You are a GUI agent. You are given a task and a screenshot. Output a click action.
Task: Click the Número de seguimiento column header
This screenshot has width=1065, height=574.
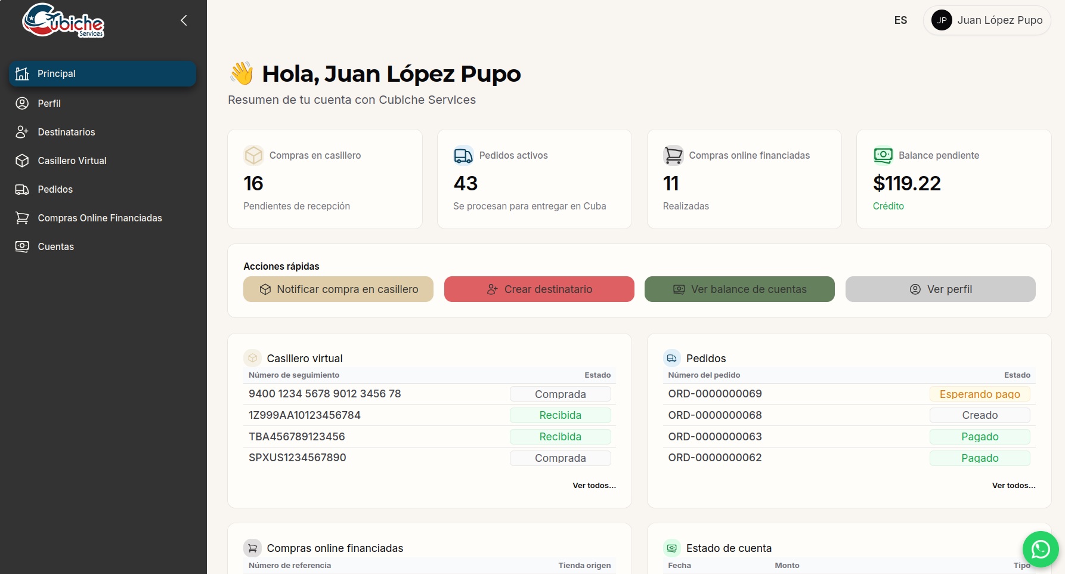pos(294,375)
